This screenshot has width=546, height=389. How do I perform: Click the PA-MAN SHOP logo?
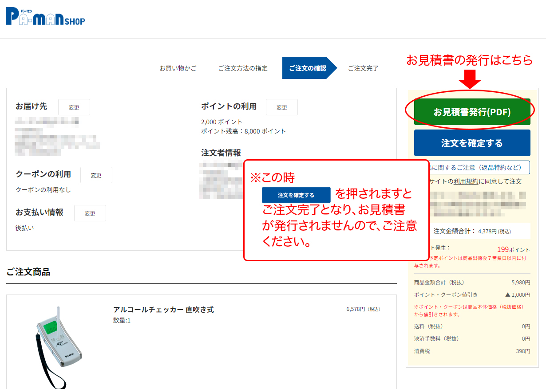(45, 18)
